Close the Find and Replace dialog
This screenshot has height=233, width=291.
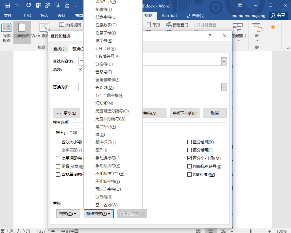coord(225,36)
